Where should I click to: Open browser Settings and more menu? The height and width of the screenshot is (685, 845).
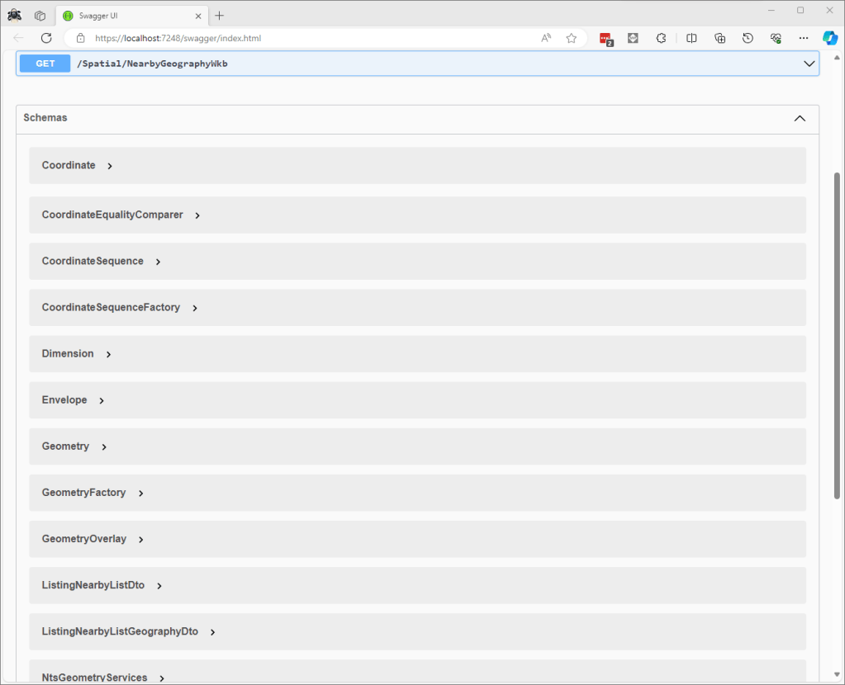pos(803,38)
